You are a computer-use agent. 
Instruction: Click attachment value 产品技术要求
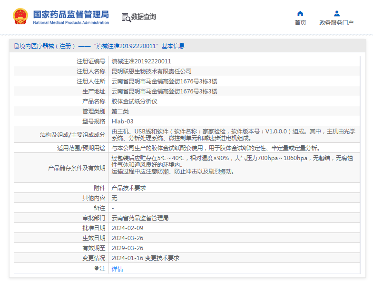128,188
